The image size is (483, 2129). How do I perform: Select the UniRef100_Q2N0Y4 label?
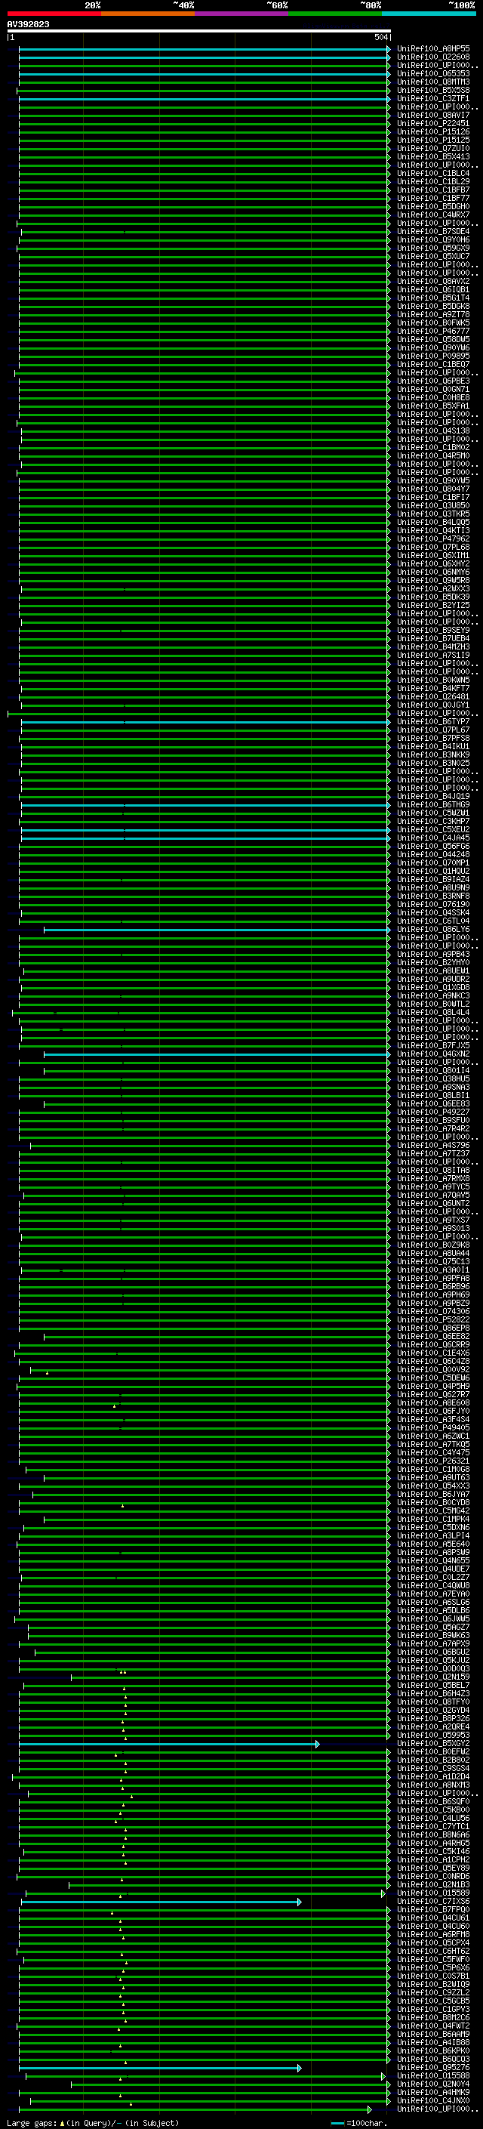[433, 2084]
